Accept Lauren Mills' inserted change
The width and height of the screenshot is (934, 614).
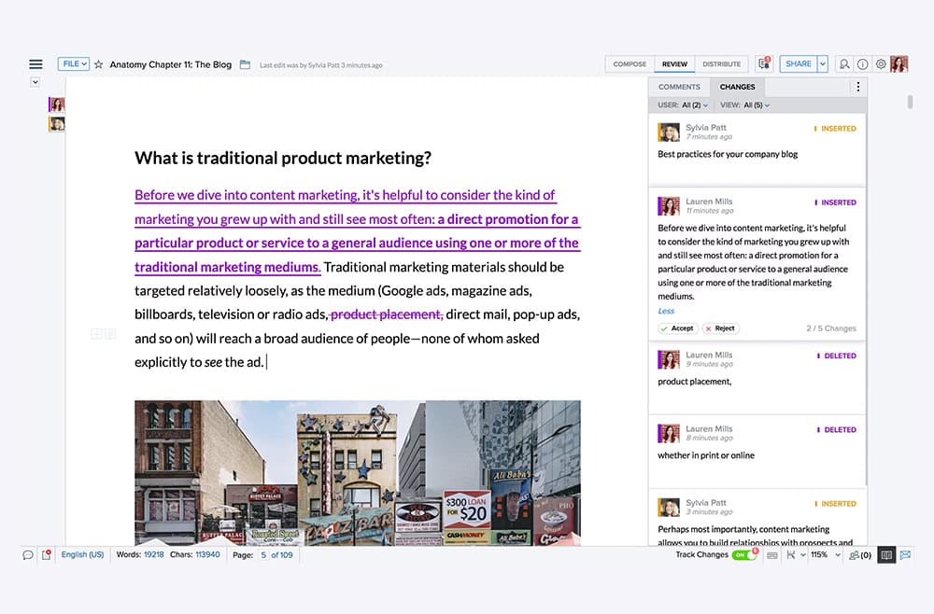pyautogui.click(x=677, y=328)
